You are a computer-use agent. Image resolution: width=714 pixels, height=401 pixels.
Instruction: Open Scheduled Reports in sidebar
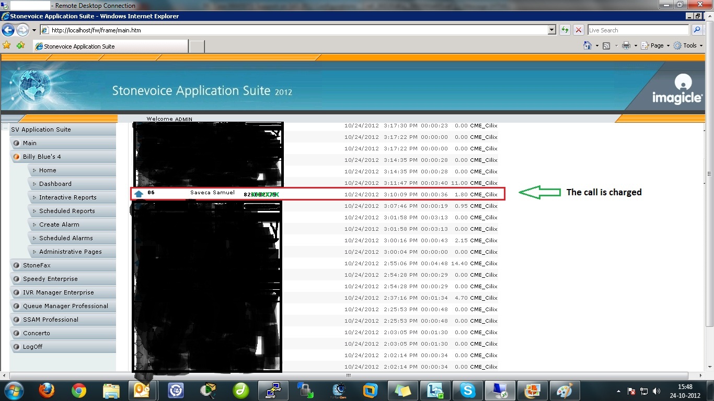pos(72,211)
